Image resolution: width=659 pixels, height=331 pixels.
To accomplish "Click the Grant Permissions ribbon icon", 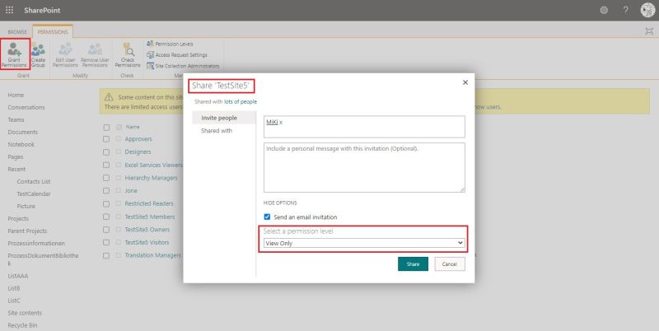I will click(14, 54).
